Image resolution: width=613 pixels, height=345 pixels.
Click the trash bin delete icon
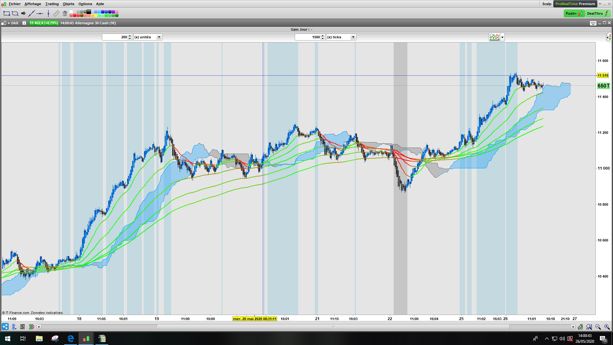pyautogui.click(x=65, y=13)
